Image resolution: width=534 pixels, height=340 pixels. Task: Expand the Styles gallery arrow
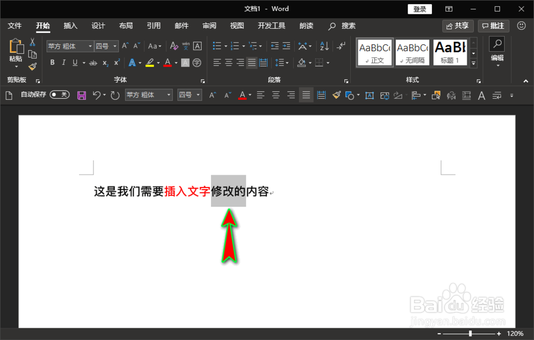473,64
